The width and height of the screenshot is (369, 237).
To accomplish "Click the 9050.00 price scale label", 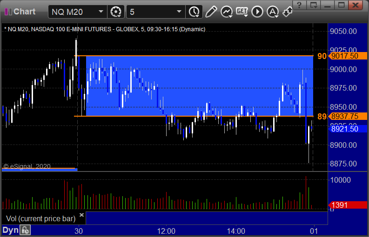I will click(343, 31).
